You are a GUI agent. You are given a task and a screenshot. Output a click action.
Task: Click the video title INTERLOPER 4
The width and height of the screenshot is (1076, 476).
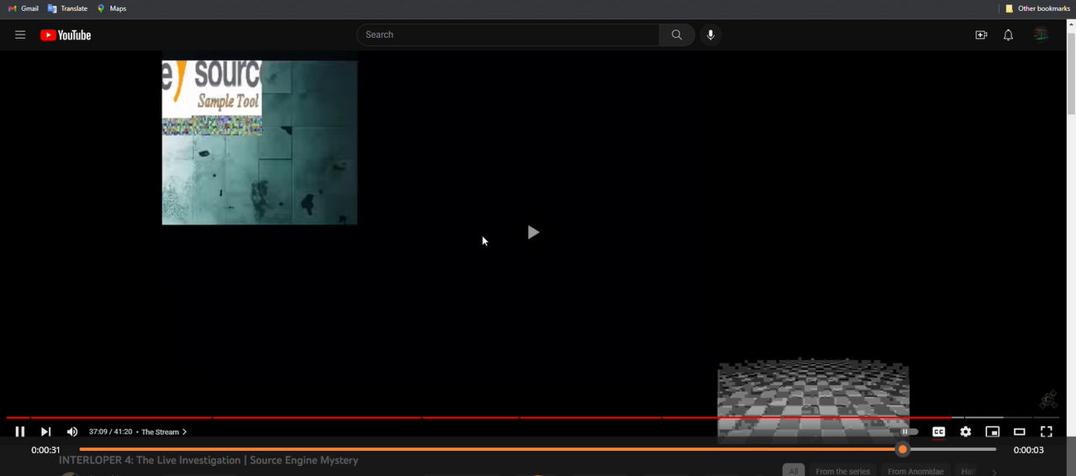click(x=208, y=460)
